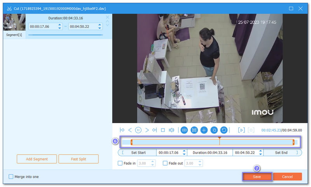Increase the Fade in duration value
The image size is (311, 187).
coord(152,162)
